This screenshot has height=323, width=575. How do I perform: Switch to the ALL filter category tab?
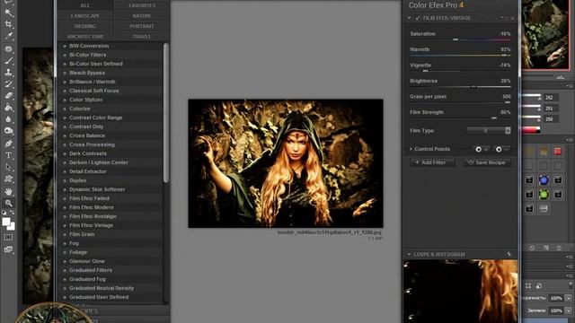pos(85,5)
